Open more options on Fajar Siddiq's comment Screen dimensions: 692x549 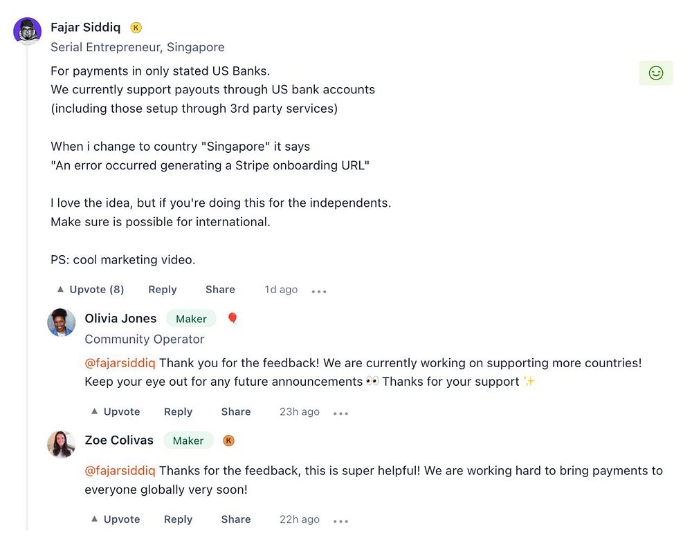click(x=318, y=291)
